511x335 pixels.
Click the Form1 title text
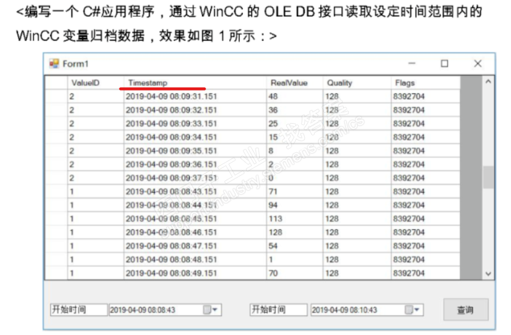pos(76,64)
